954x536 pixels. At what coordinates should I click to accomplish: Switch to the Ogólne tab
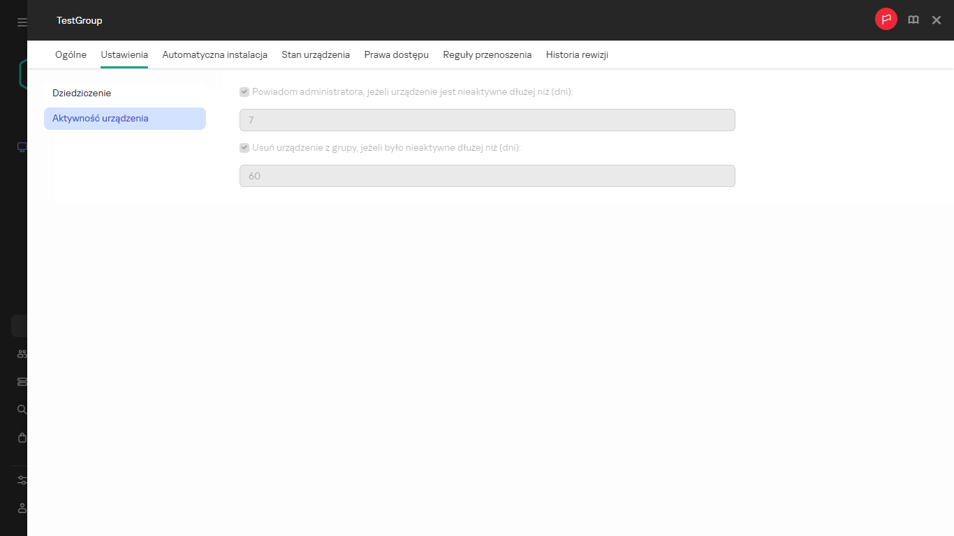[x=71, y=54]
